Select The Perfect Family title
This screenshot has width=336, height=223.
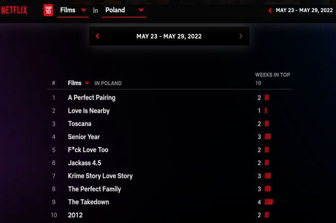click(94, 189)
